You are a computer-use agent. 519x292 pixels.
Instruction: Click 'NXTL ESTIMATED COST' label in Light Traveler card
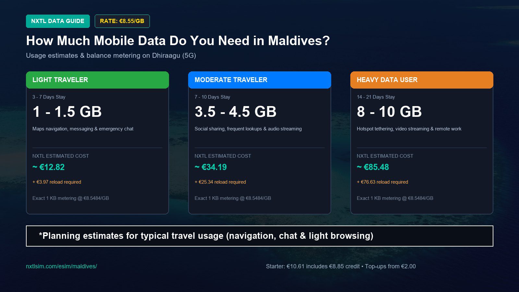click(61, 156)
